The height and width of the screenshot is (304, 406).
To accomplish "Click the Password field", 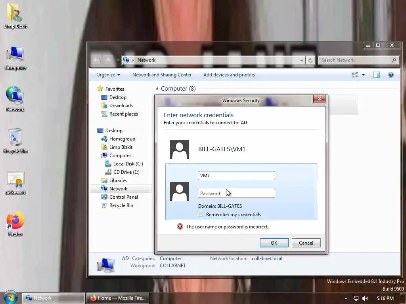I will 236,193.
